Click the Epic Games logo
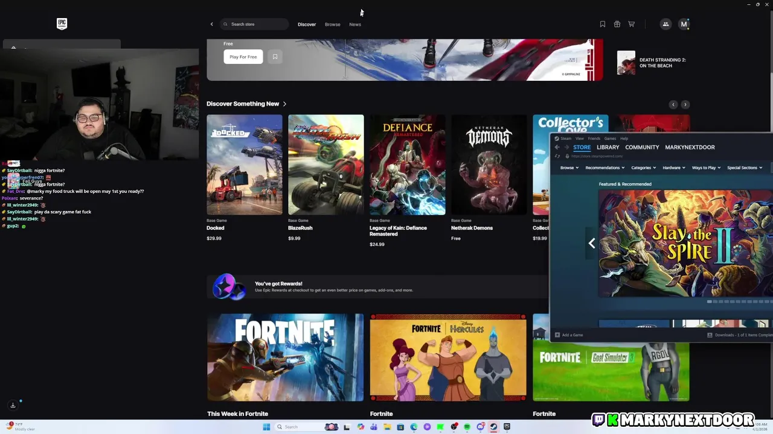The width and height of the screenshot is (773, 434). 62,24
